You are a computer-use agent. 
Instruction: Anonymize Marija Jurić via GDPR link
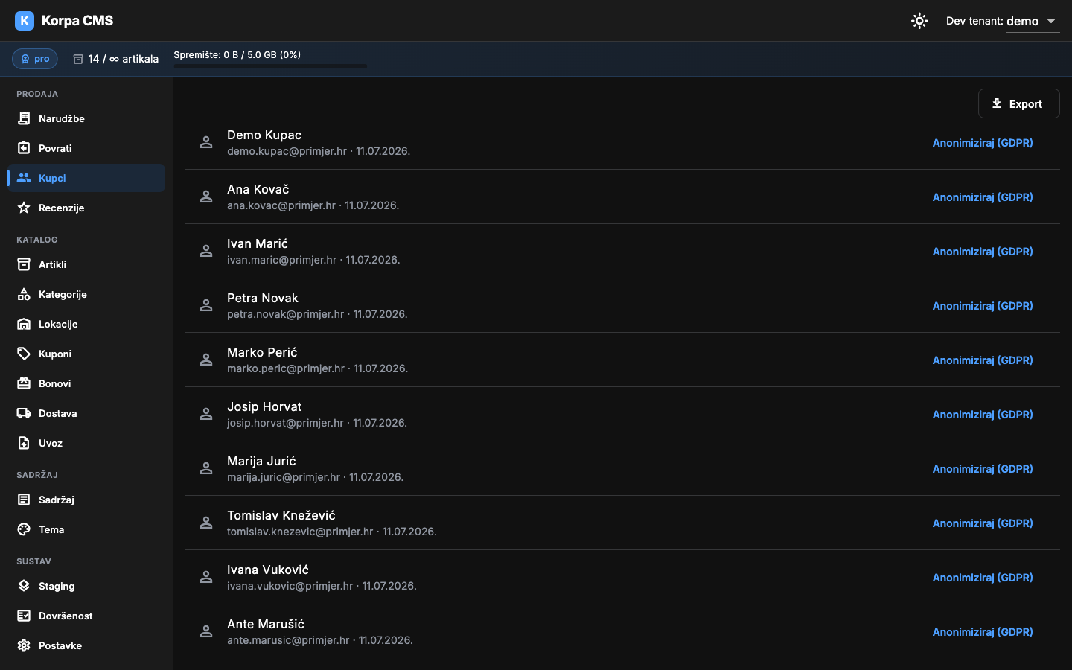point(983,469)
